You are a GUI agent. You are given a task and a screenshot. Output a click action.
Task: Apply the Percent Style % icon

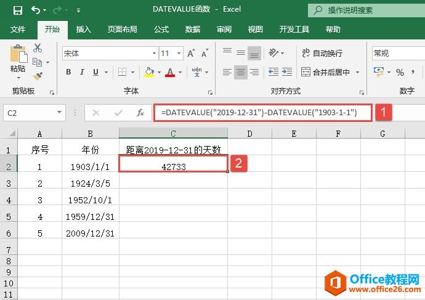[x=400, y=72]
